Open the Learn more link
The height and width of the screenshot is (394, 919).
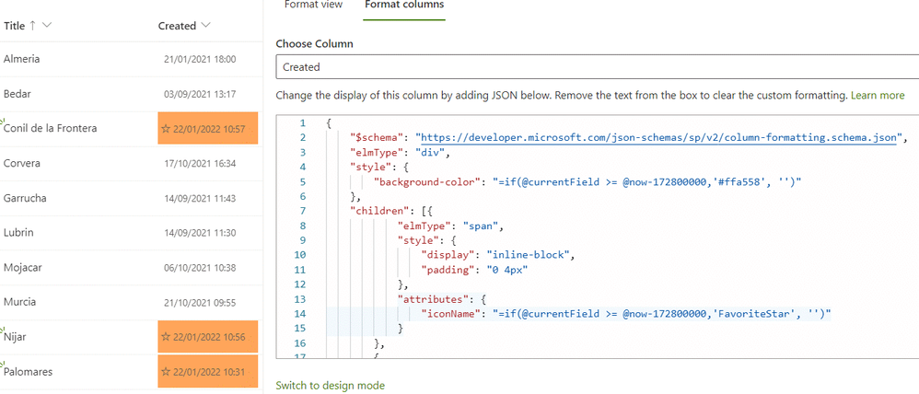(x=878, y=95)
